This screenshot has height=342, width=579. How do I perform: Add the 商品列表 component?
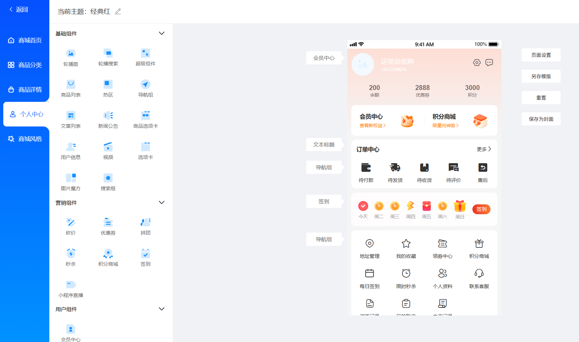click(71, 89)
